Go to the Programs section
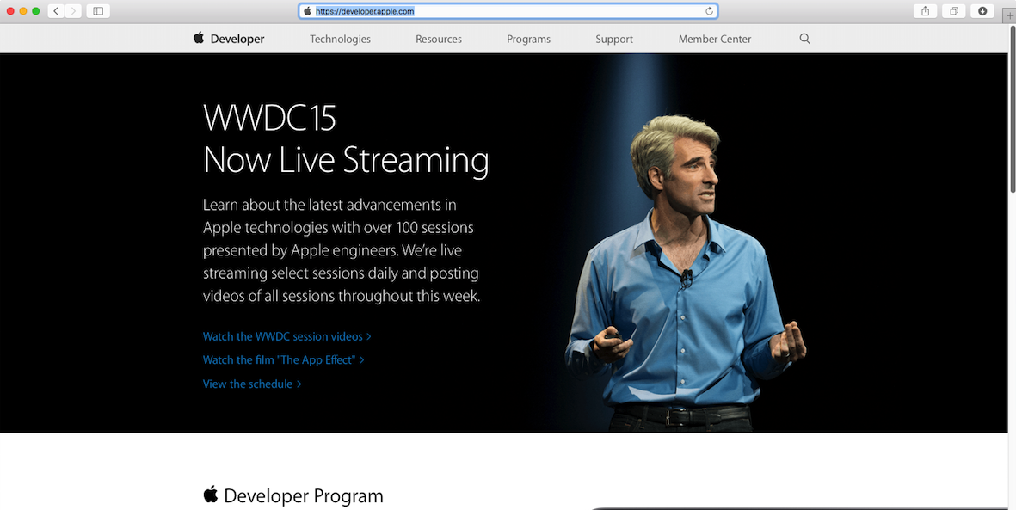Viewport: 1016px width, 510px height. tap(528, 39)
